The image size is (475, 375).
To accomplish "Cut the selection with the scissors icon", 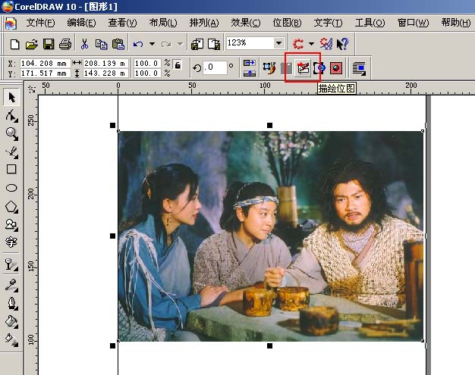I will pyautogui.click(x=84, y=44).
